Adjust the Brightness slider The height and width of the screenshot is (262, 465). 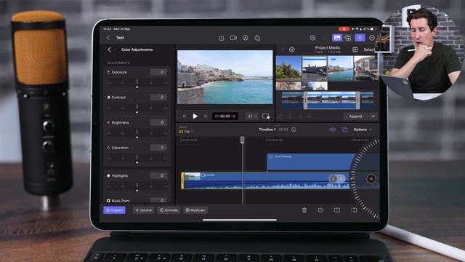coord(137,133)
